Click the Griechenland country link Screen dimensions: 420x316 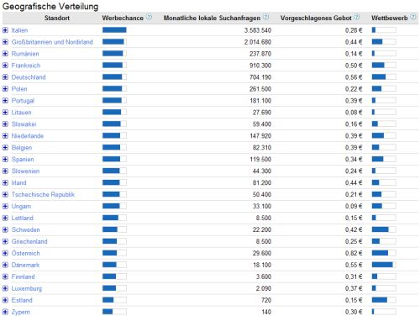pyautogui.click(x=29, y=241)
